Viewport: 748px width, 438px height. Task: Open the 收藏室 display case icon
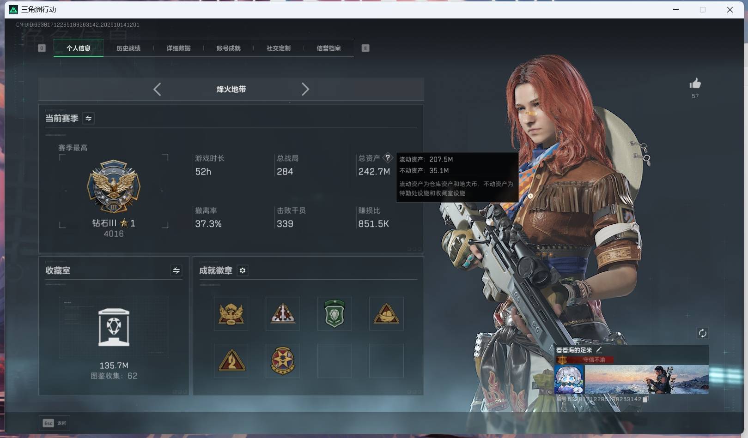[x=114, y=327]
